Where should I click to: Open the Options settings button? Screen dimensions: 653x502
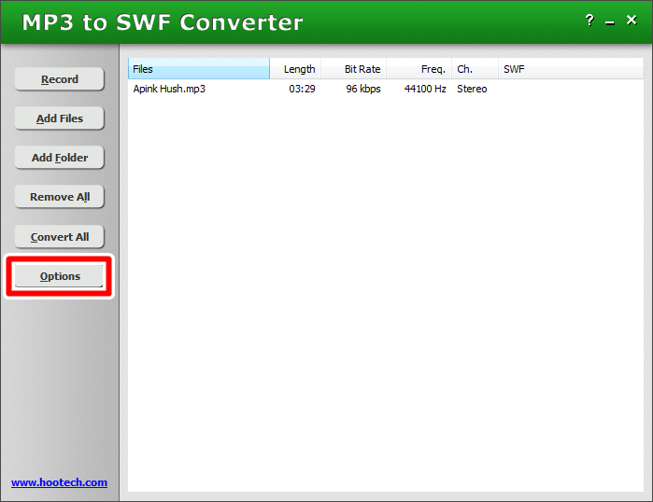click(x=59, y=276)
